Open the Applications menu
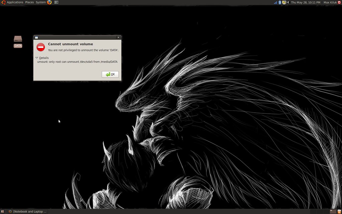 [15, 2]
